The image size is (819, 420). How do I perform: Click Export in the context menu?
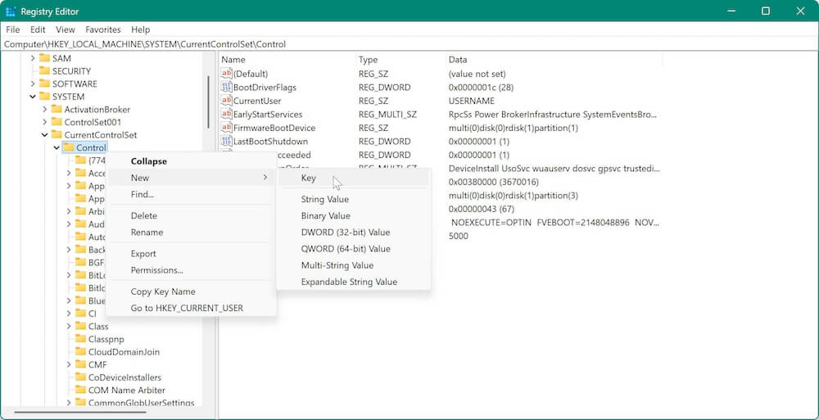coord(143,254)
